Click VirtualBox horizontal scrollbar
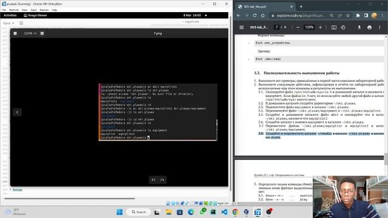 click(x=70, y=198)
